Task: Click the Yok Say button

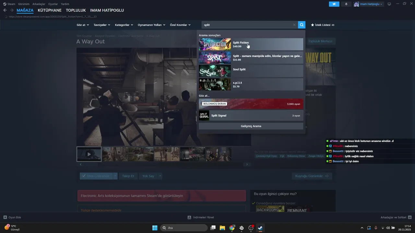Action: click(x=148, y=176)
